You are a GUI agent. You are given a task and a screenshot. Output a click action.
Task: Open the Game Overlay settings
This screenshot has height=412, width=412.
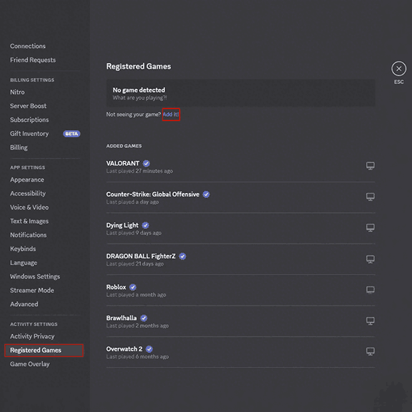click(30, 364)
